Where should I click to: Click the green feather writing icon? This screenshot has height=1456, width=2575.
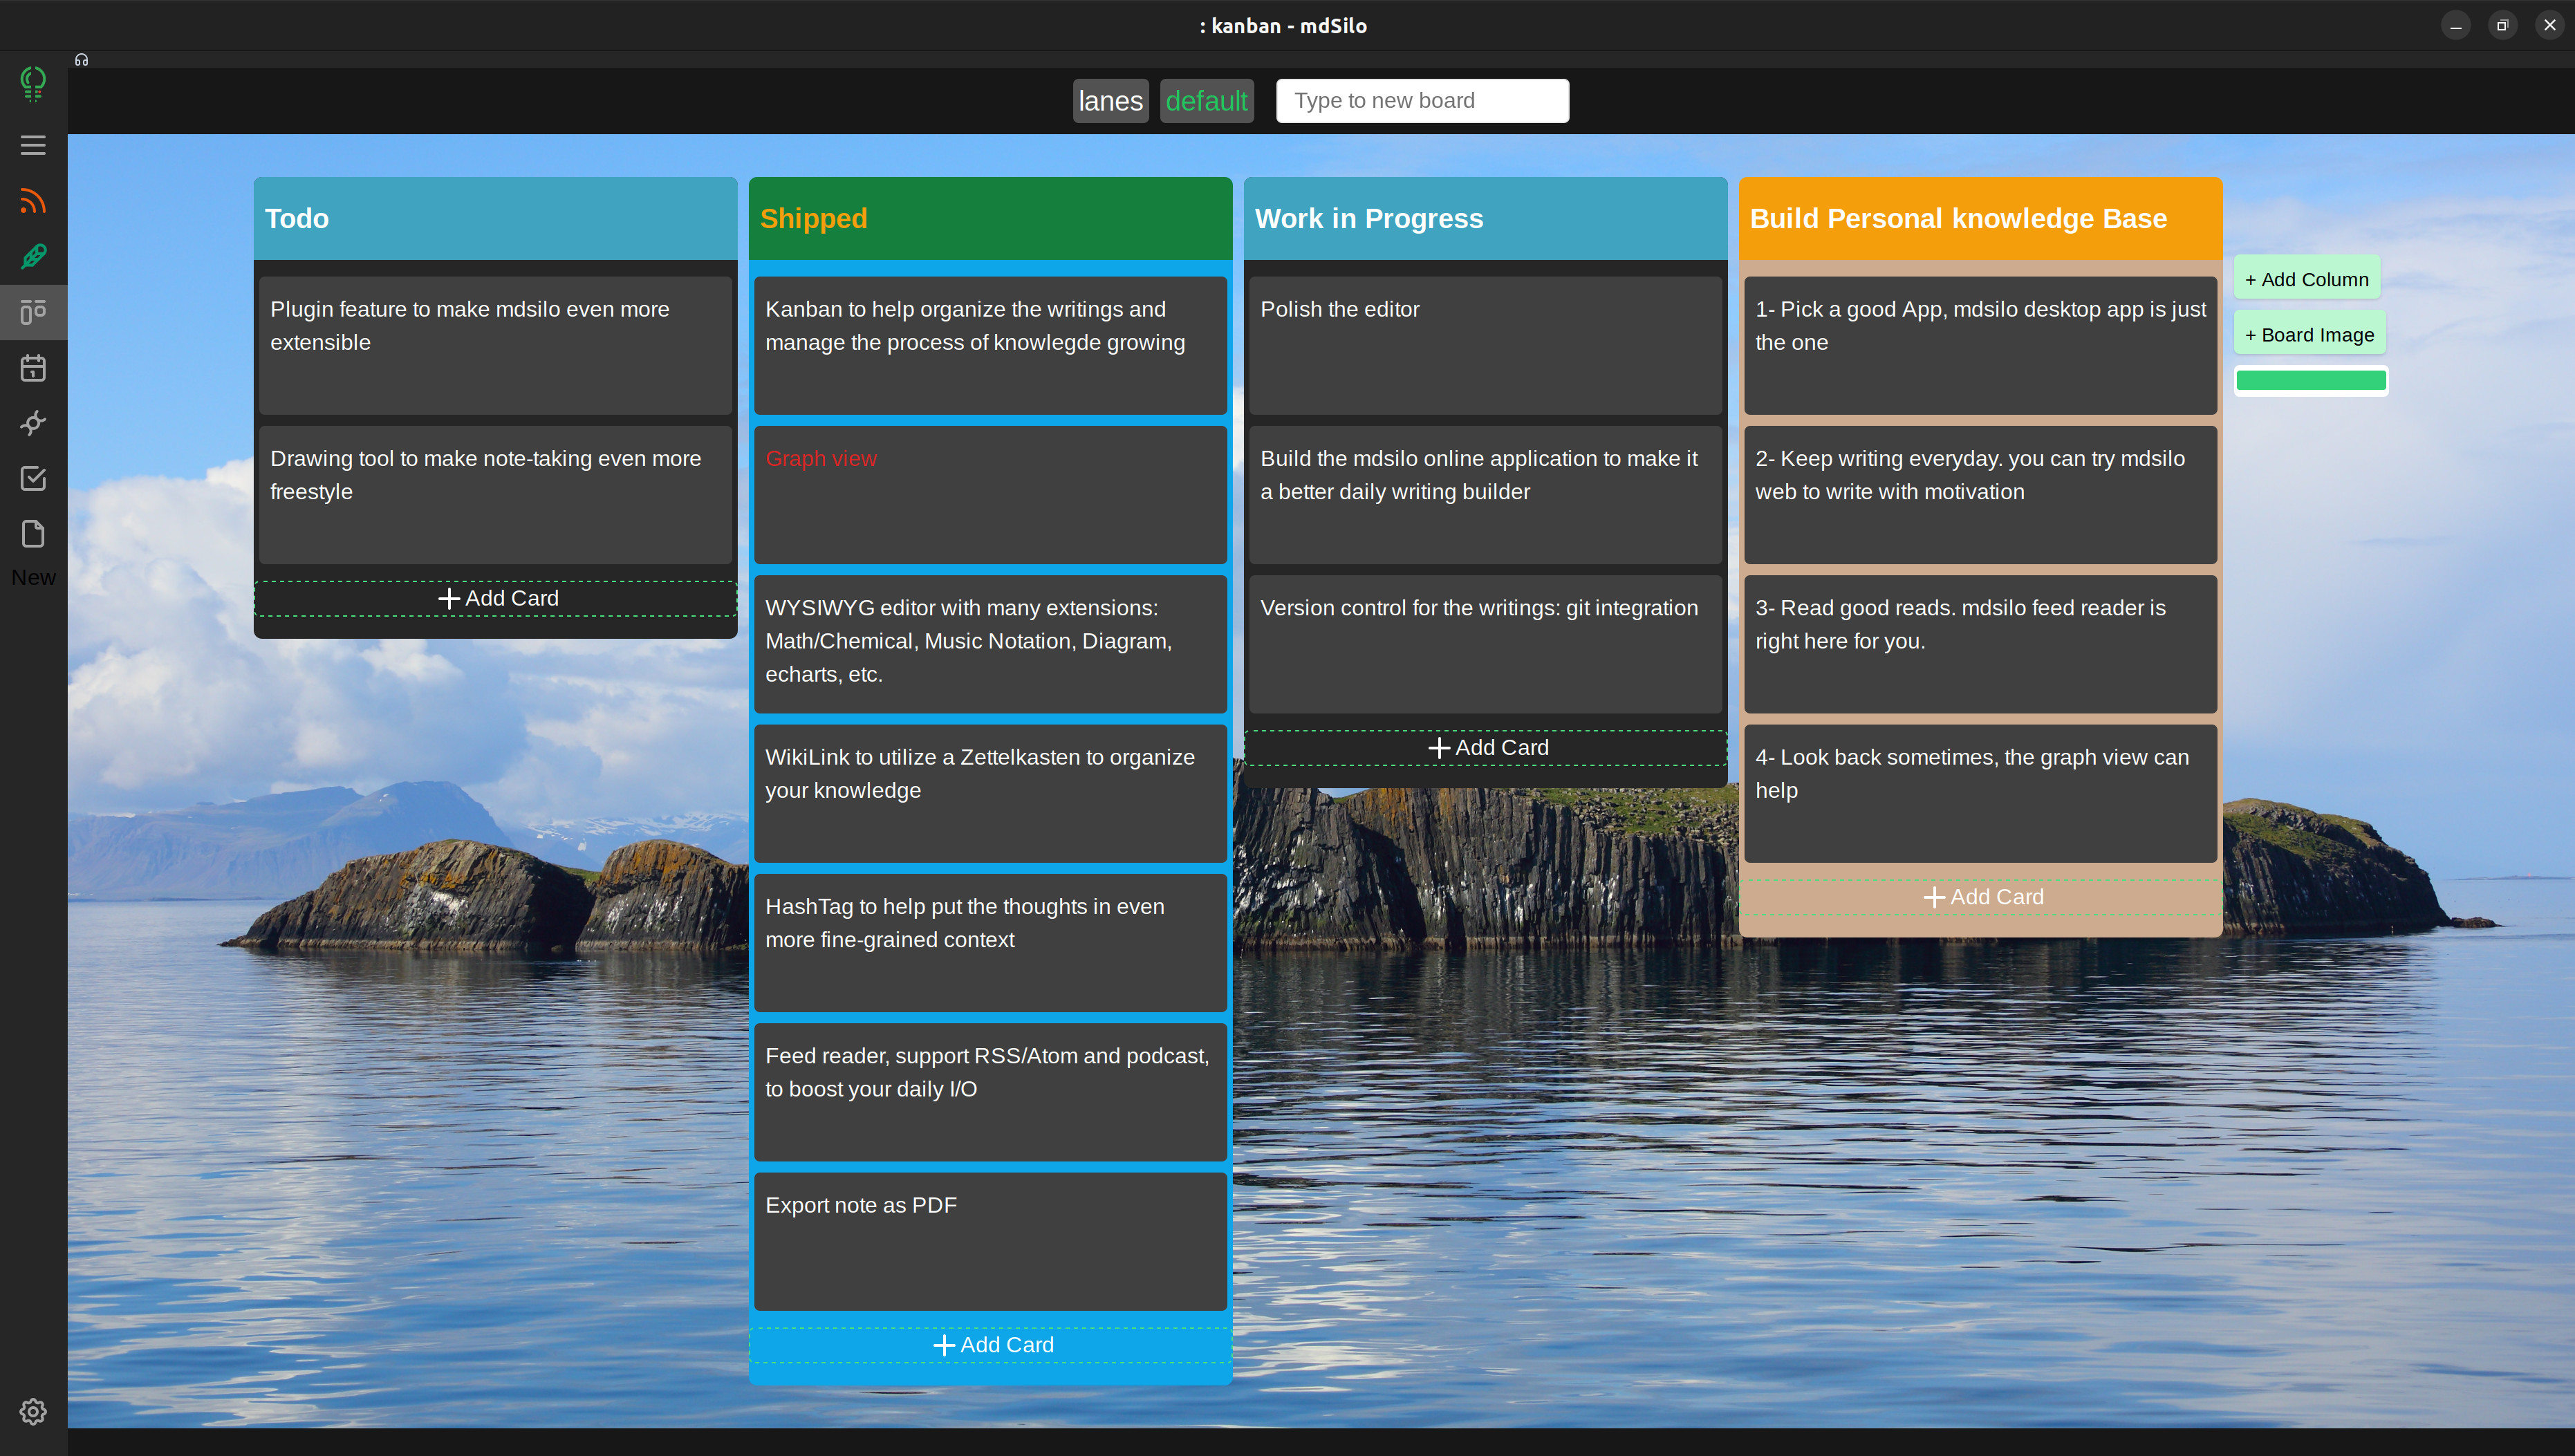(x=33, y=257)
